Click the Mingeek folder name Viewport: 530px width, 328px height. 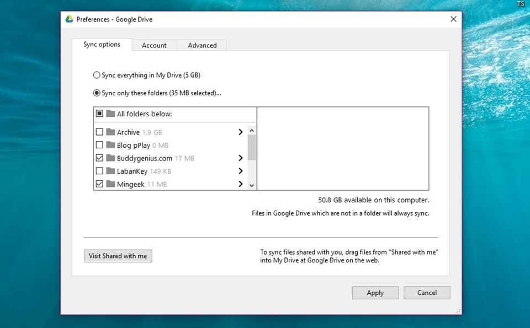tap(131, 184)
